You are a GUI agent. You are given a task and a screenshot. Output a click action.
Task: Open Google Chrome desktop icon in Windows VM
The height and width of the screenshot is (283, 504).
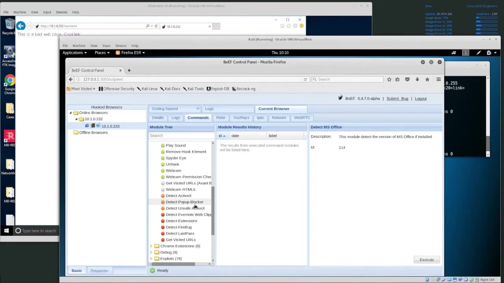(9, 84)
